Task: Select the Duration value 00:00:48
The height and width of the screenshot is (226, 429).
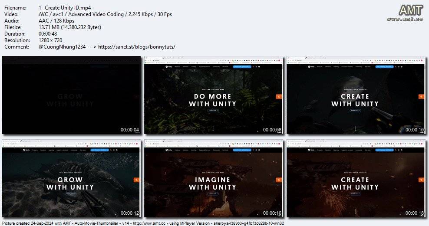Action: tap(48, 34)
